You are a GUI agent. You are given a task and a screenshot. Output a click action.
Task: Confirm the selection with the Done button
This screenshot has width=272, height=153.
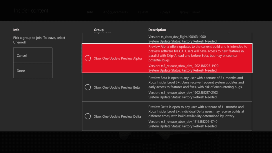tap(33, 71)
